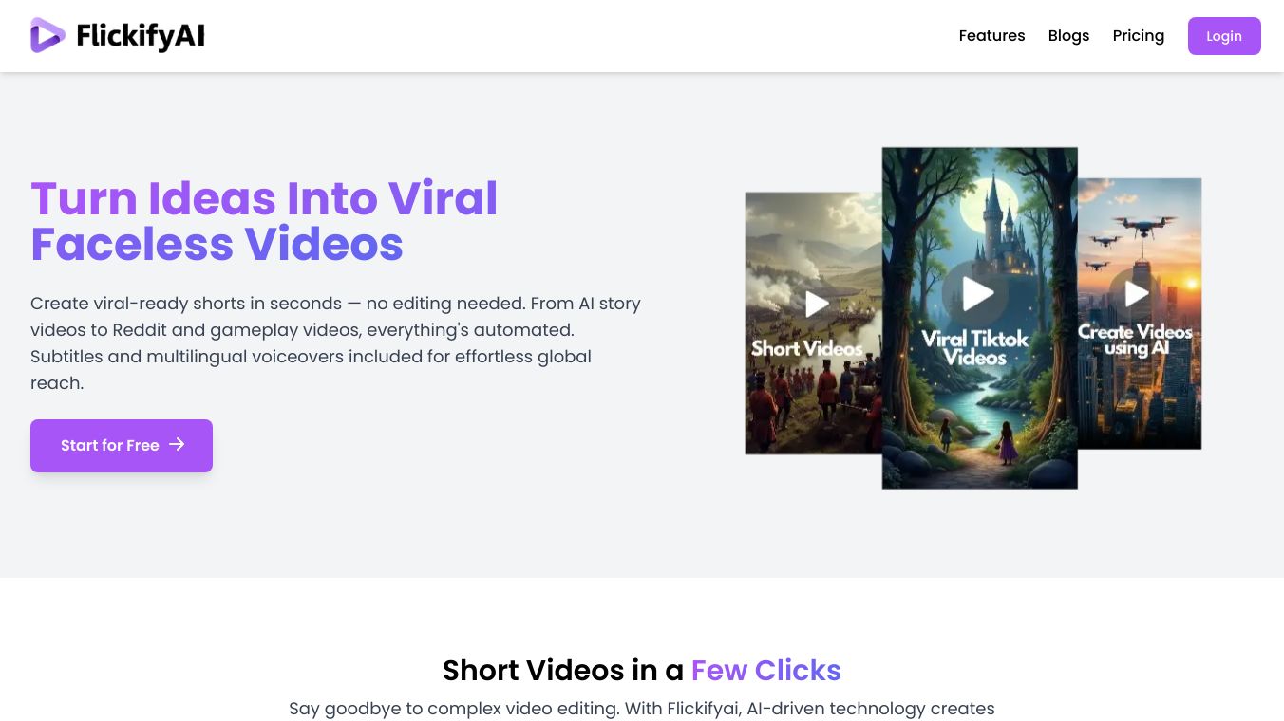Go to the Blogs page
The width and height of the screenshot is (1284, 721).
1068,35
